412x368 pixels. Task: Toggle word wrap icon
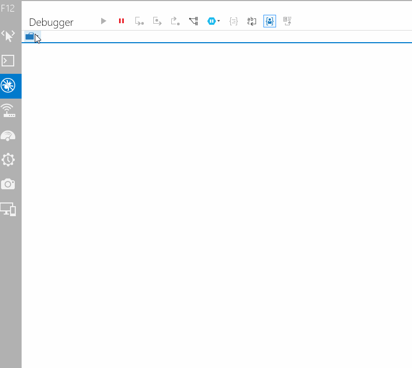coord(252,21)
